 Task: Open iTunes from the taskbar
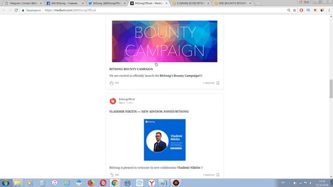[54, 183]
